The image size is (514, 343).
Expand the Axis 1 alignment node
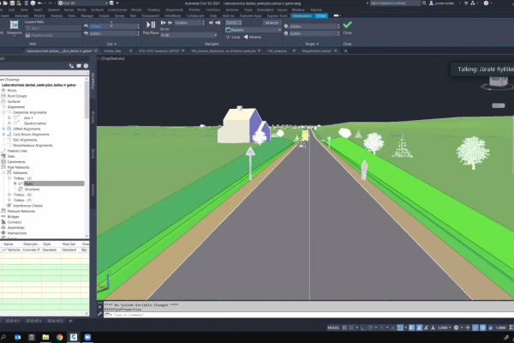tap(9, 117)
